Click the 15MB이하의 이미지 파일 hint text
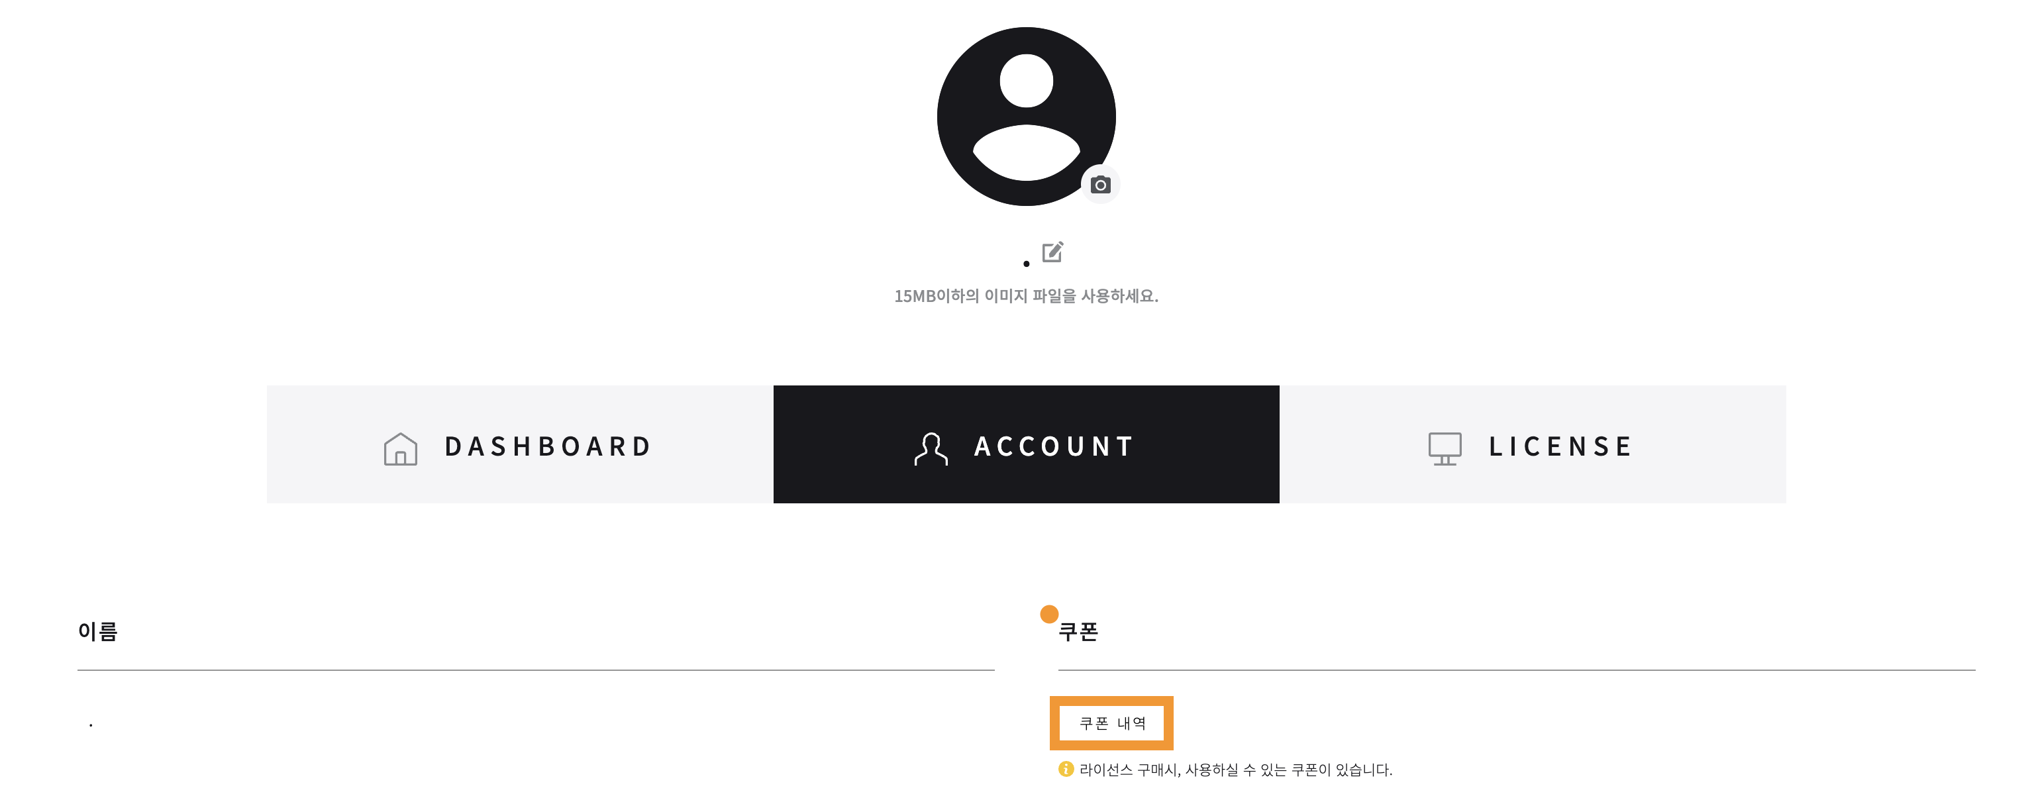2036x804 pixels. [x=1026, y=295]
